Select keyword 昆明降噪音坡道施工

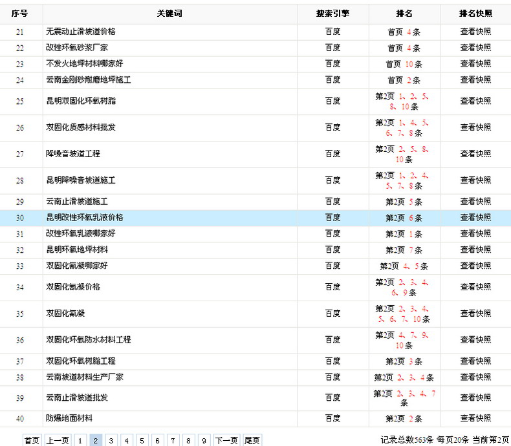click(81, 180)
